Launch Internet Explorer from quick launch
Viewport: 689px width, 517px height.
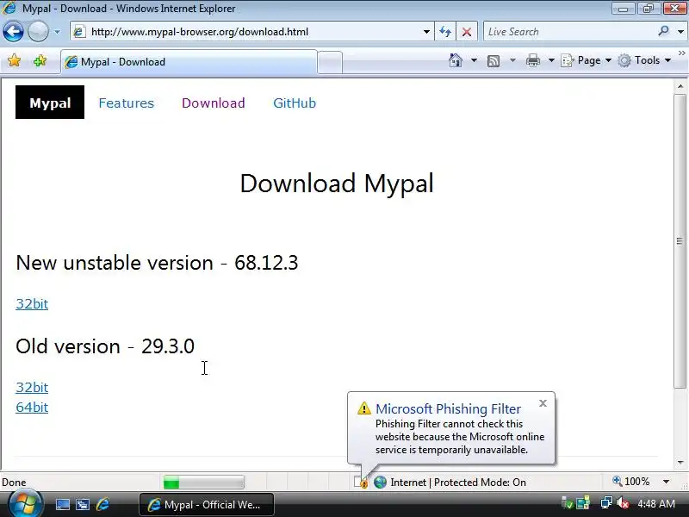click(102, 504)
